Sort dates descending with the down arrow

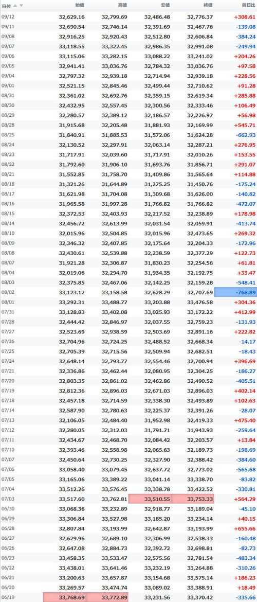21,5
